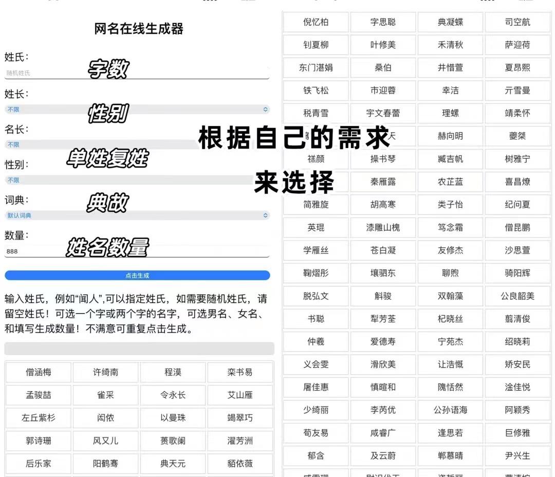
Task: Open the 姓长 surname length dropdown
Action: pyautogui.click(x=136, y=109)
